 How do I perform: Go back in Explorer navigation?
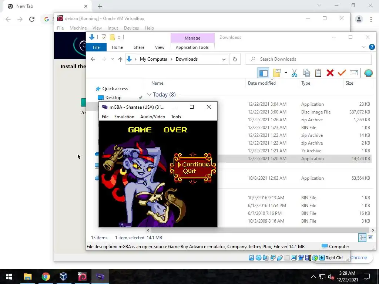coord(93,59)
